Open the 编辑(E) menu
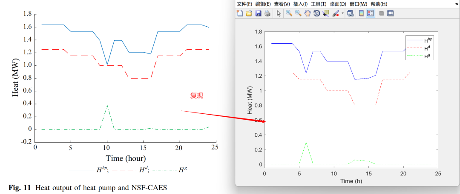 (x=263, y=4)
